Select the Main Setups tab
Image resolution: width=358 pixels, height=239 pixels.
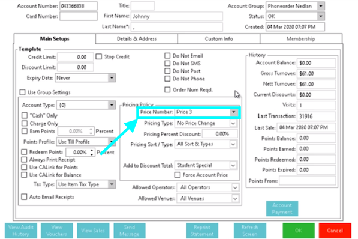click(x=55, y=38)
